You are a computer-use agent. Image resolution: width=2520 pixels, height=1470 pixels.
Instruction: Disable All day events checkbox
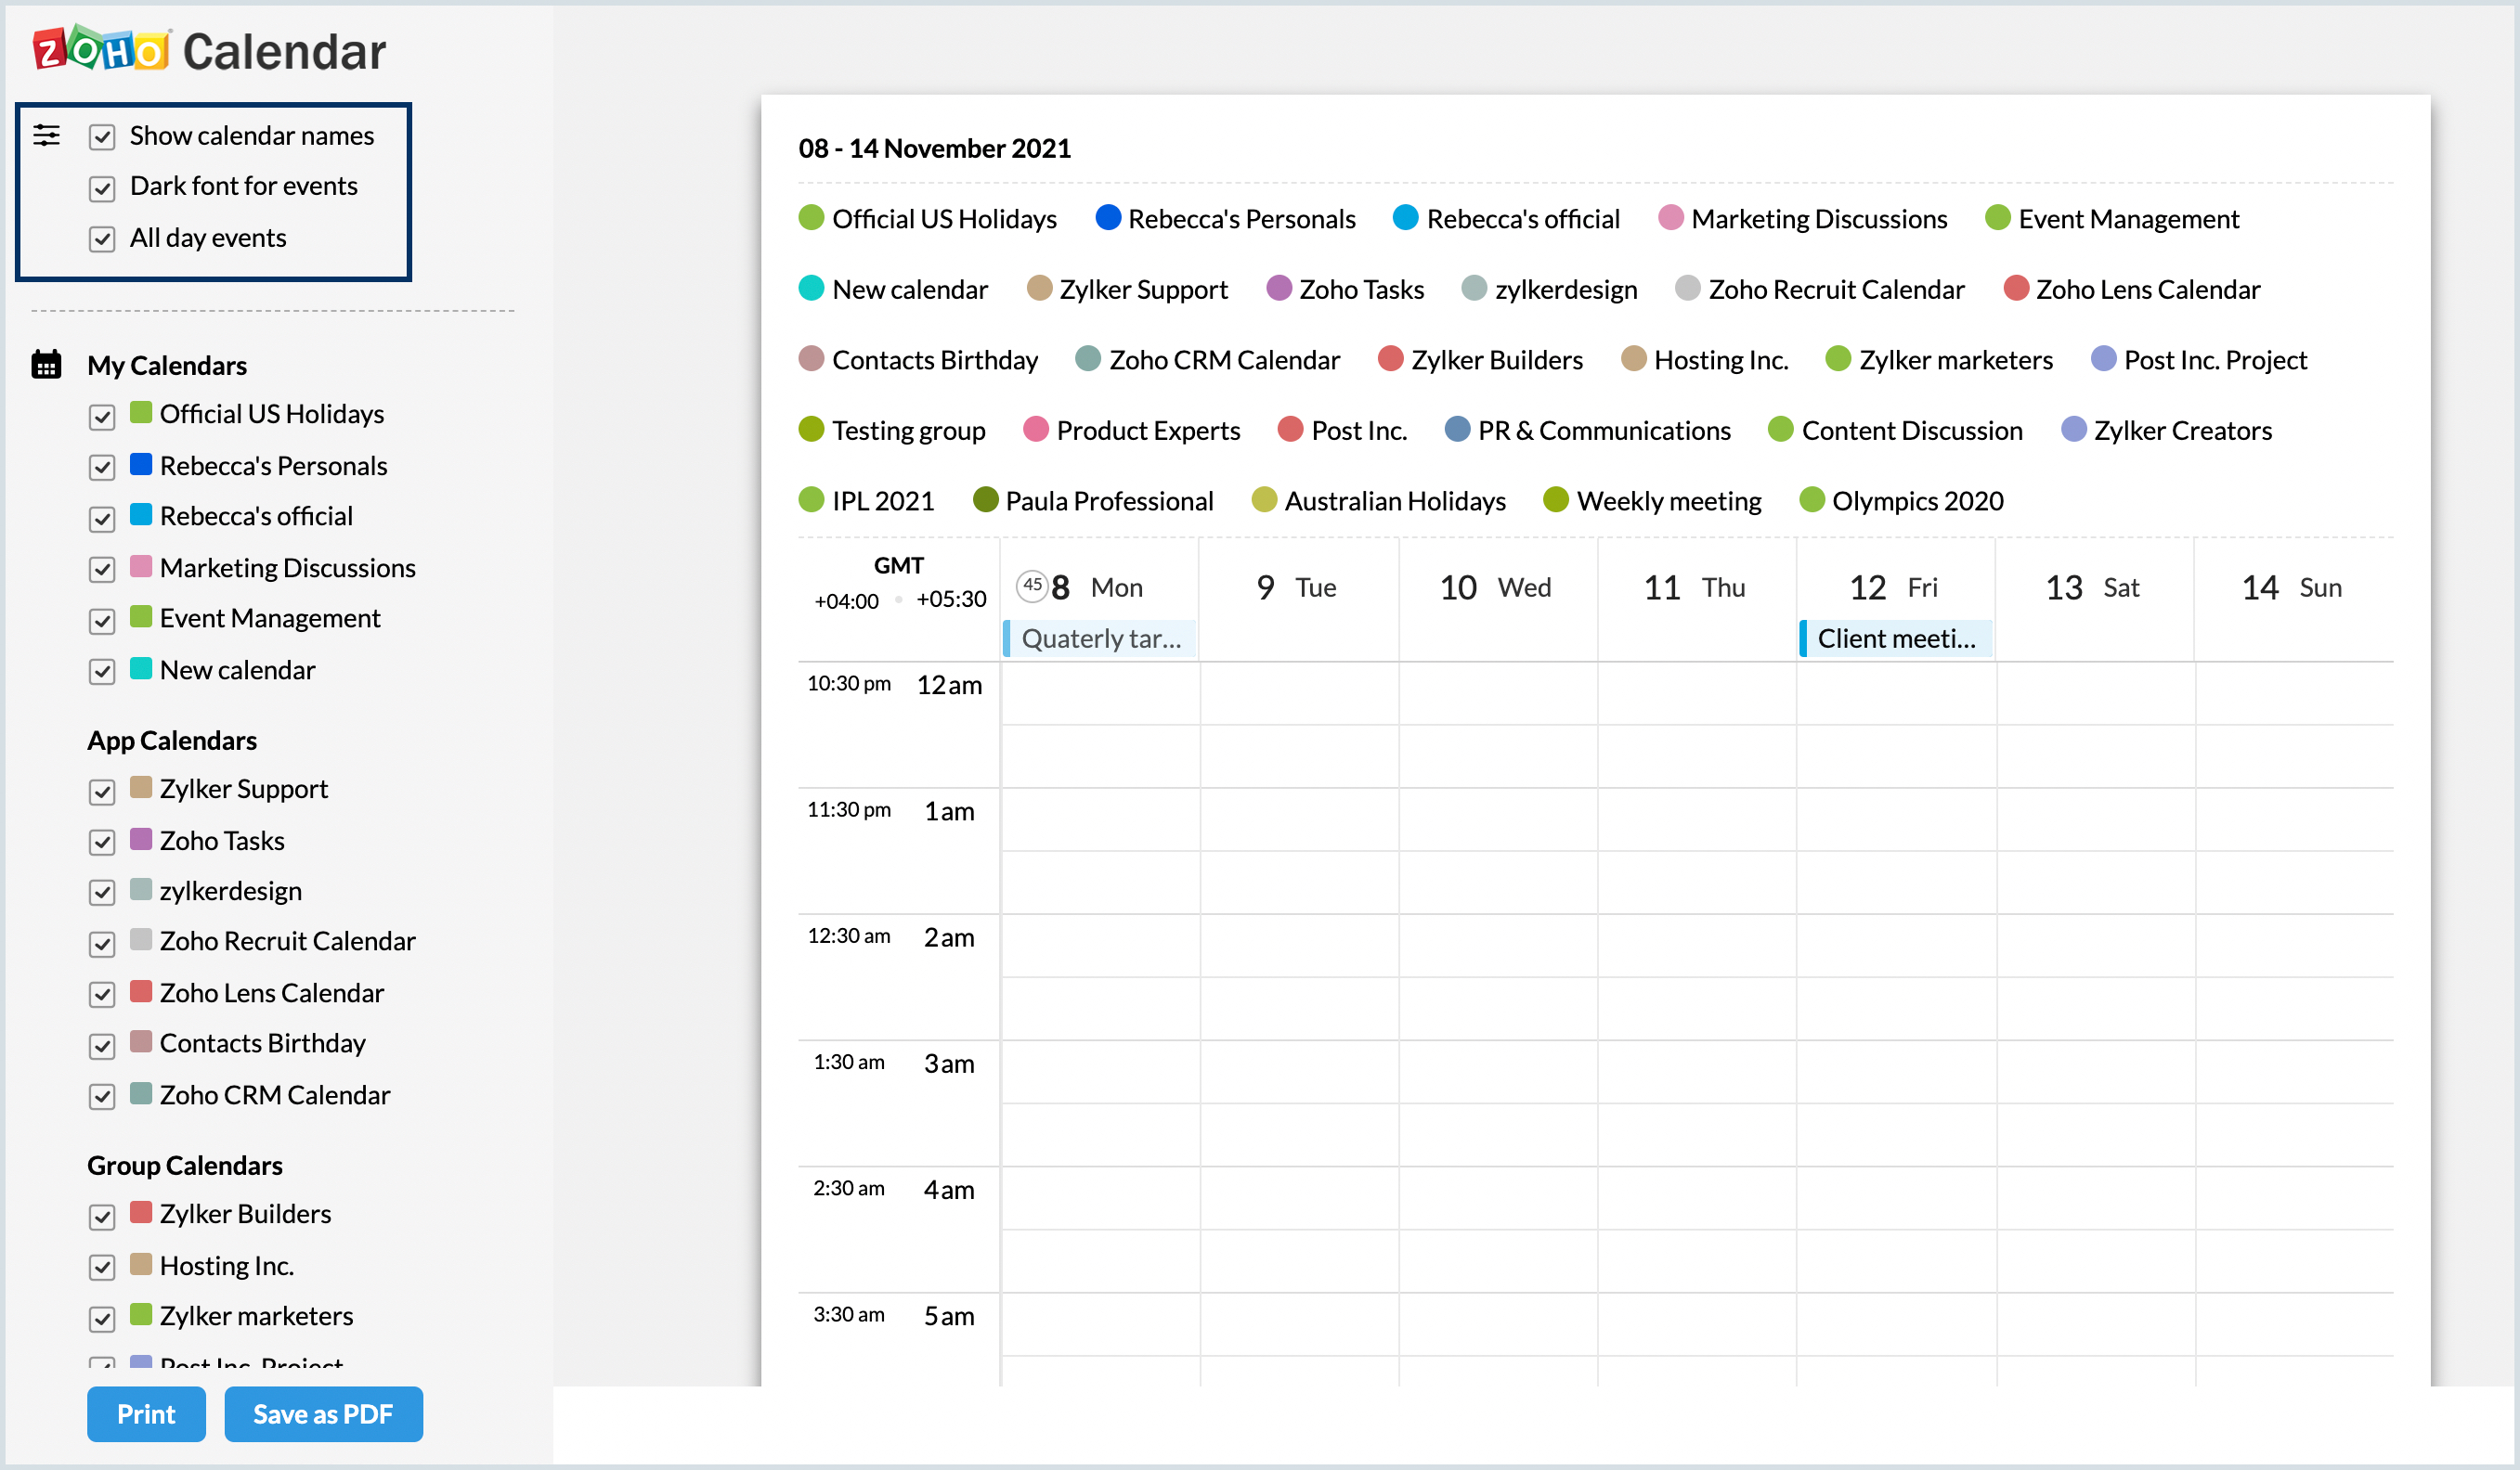click(102, 239)
